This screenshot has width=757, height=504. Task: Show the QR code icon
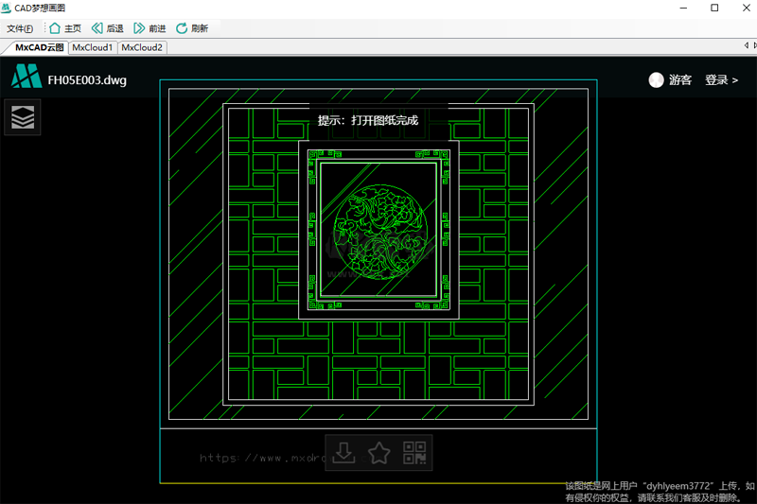coord(414,454)
